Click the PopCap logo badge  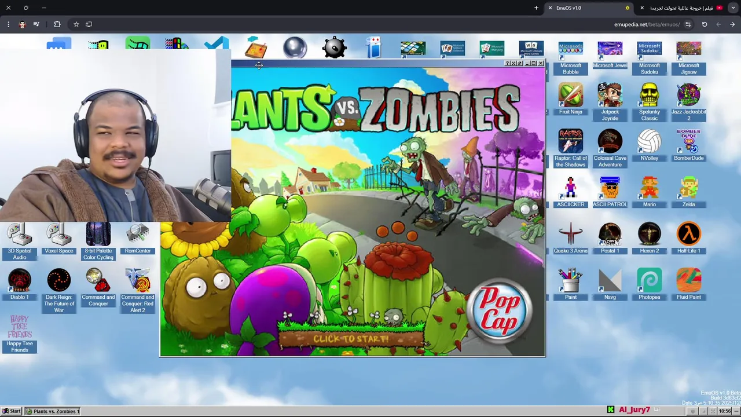tap(500, 312)
